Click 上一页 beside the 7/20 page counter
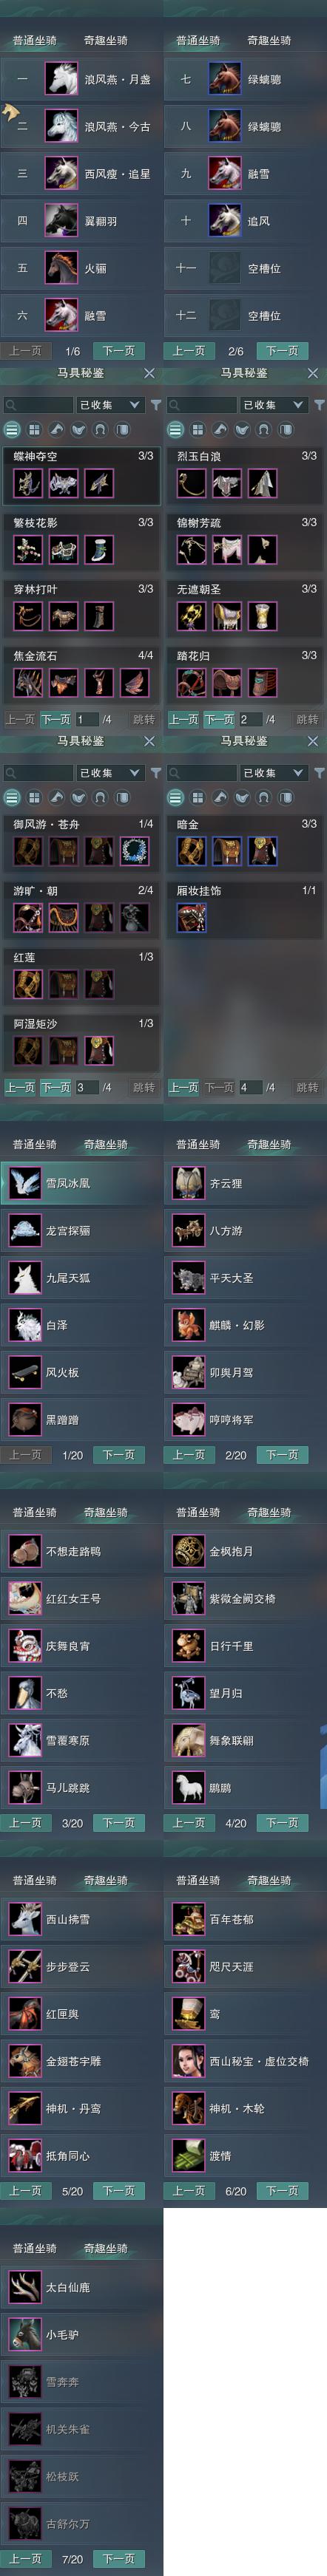 (26, 2551)
